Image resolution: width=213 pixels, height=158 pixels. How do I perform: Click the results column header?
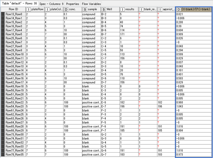(x=129, y=9)
